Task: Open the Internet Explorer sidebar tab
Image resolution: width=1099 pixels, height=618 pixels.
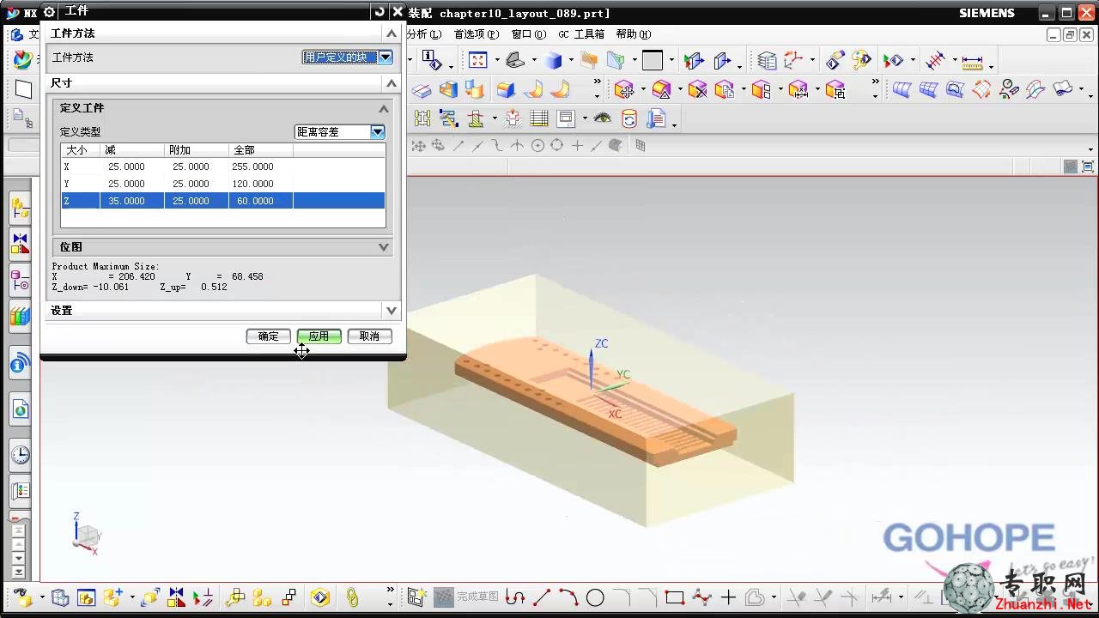Action: pyautogui.click(x=20, y=410)
